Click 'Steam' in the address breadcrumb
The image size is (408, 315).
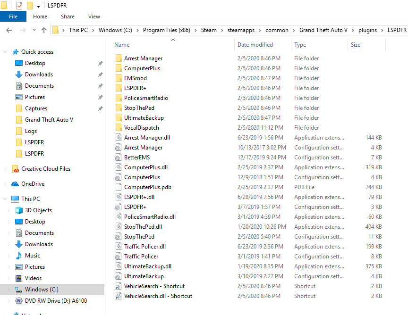point(209,30)
